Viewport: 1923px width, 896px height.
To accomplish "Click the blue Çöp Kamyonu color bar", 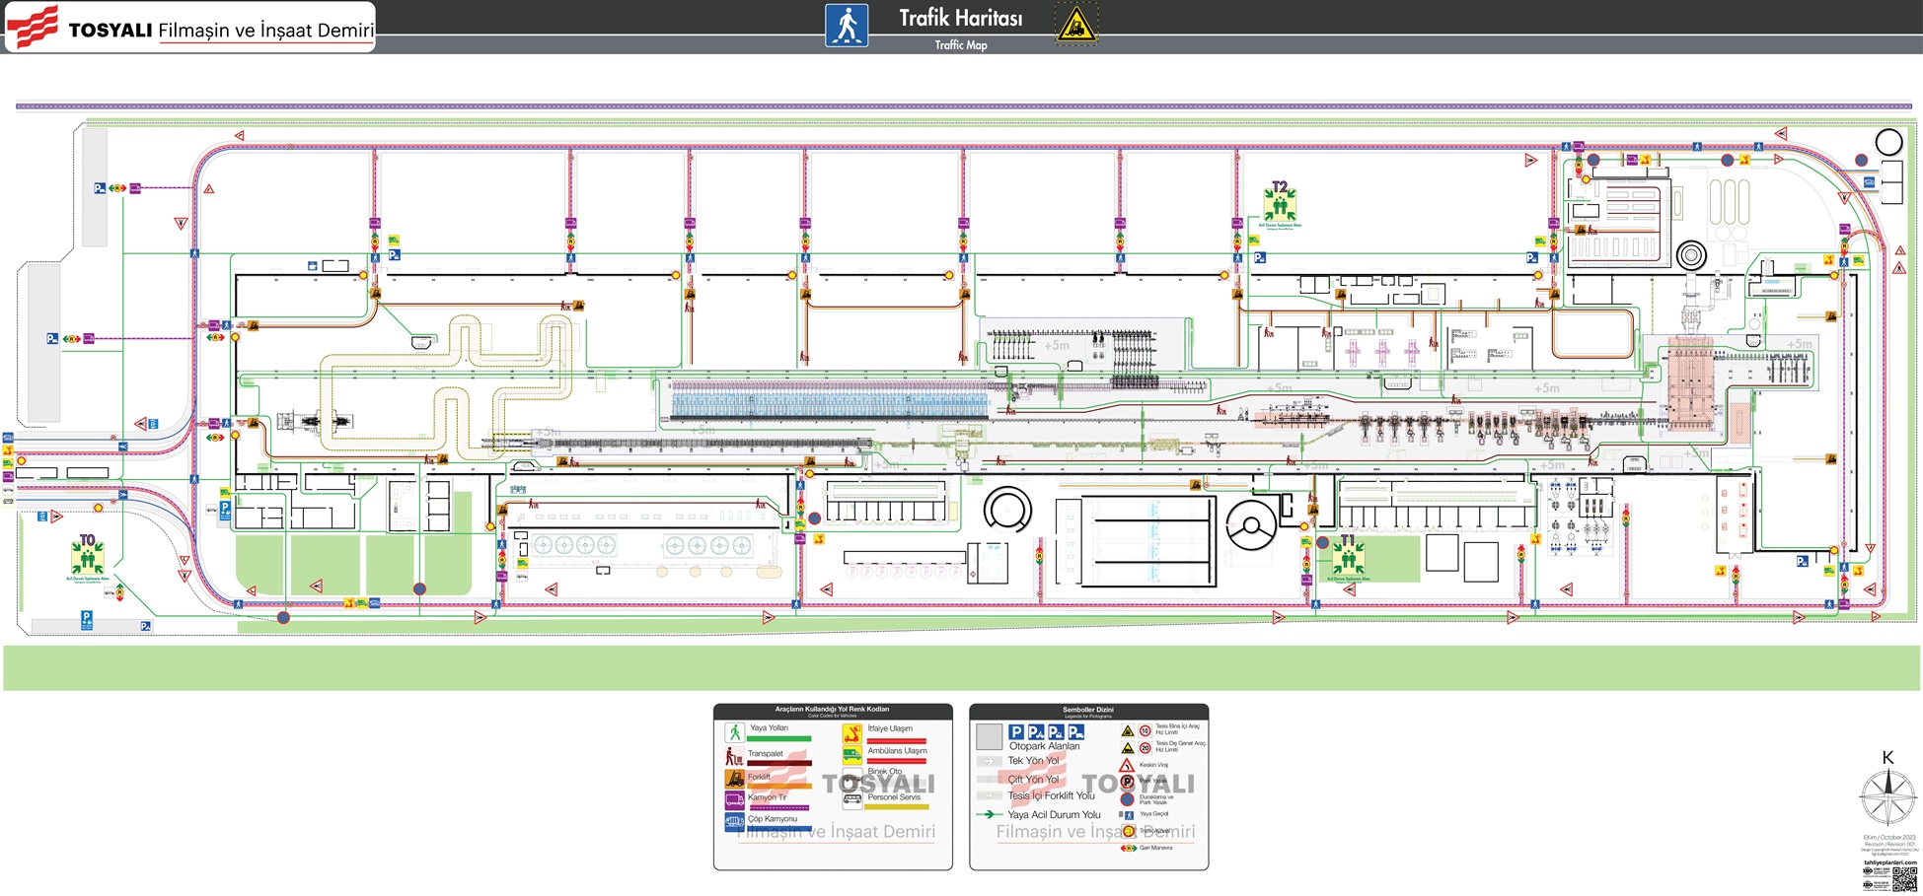I will [778, 830].
